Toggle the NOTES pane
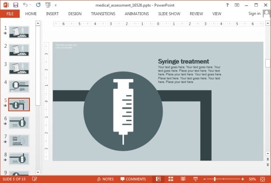Screen dimensions: 271x183 [x=105, y=179]
